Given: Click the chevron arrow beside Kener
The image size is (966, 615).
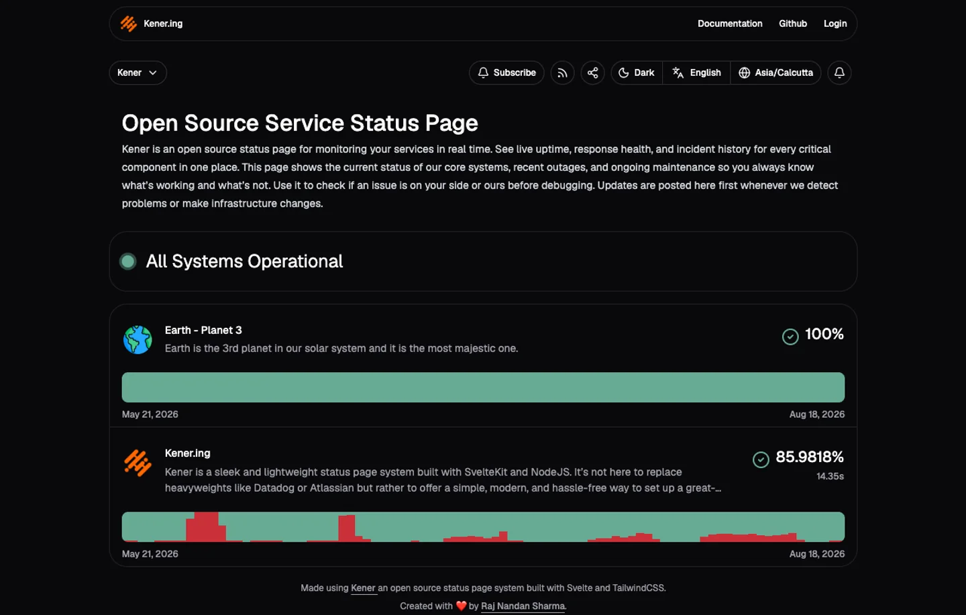Looking at the screenshot, I should click(153, 72).
